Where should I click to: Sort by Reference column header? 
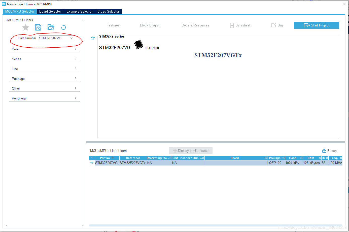click(133, 158)
